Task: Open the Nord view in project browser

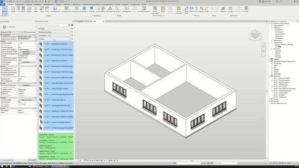Action: pos(279,51)
